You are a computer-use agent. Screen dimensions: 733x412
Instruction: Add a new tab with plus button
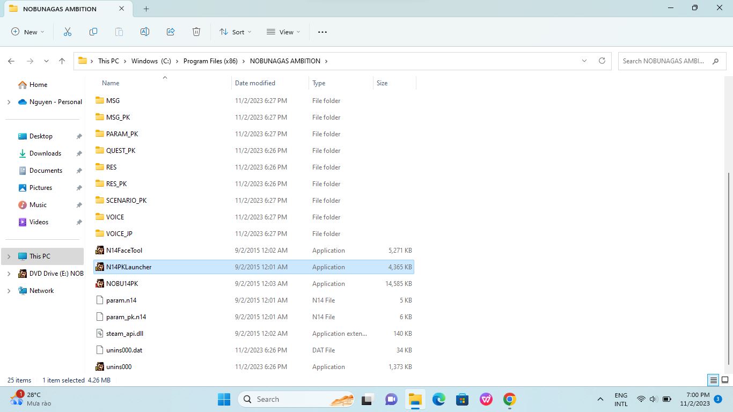[146, 9]
